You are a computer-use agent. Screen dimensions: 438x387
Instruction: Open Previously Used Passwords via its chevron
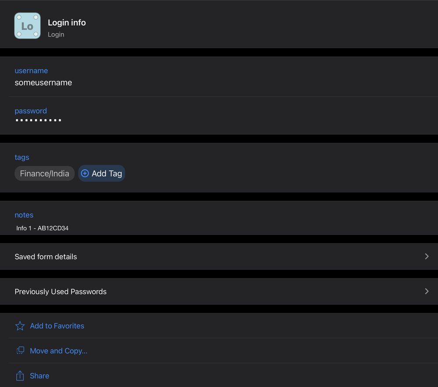coord(427,291)
